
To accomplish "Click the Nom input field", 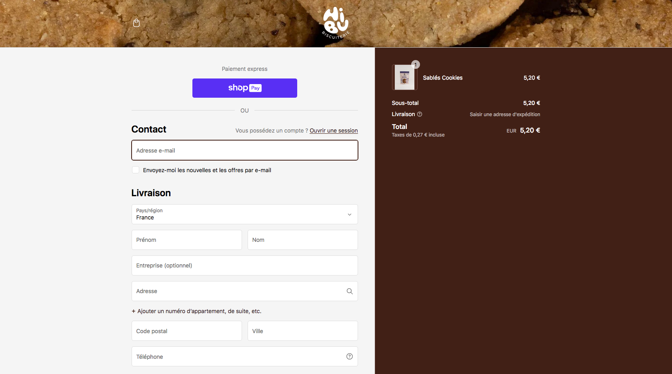I will 303,240.
